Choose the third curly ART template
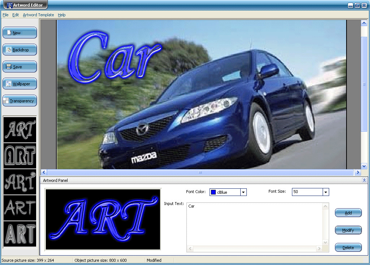Screen dimensions: 370x265 [x=20, y=182]
